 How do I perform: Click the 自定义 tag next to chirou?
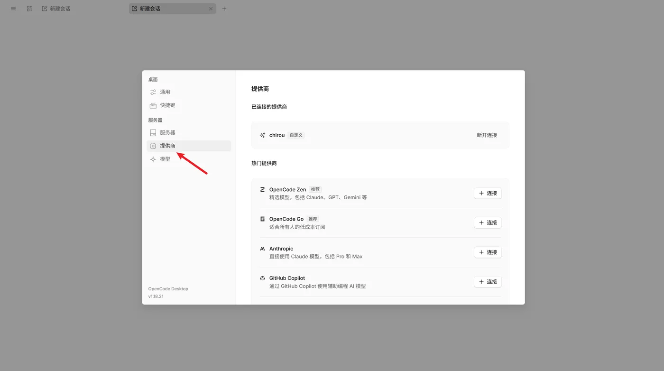coord(296,135)
